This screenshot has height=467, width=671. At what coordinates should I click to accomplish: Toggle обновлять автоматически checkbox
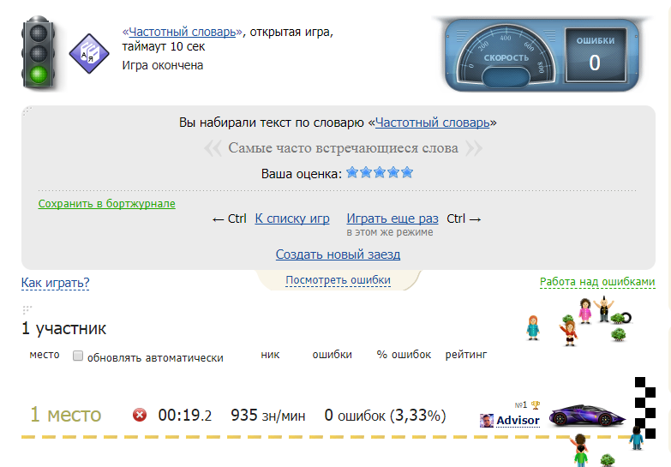coord(78,356)
